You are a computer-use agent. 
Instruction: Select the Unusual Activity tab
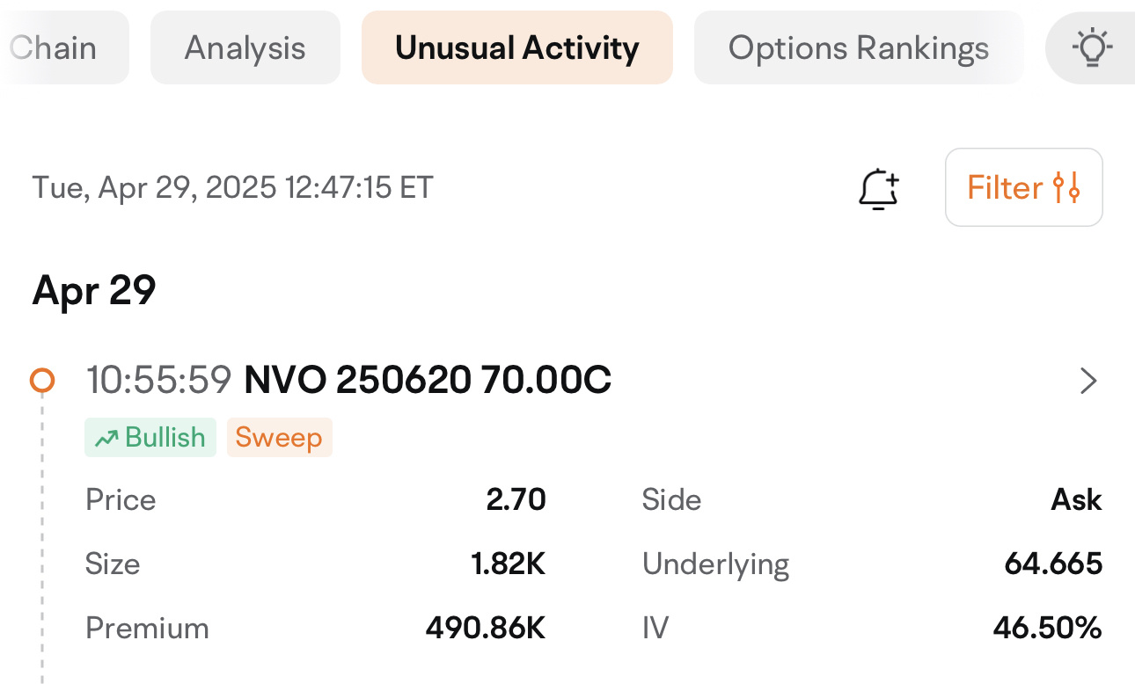click(x=517, y=47)
